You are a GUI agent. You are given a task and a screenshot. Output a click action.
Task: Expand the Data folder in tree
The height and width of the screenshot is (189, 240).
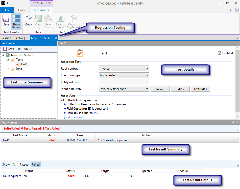coord(8,69)
